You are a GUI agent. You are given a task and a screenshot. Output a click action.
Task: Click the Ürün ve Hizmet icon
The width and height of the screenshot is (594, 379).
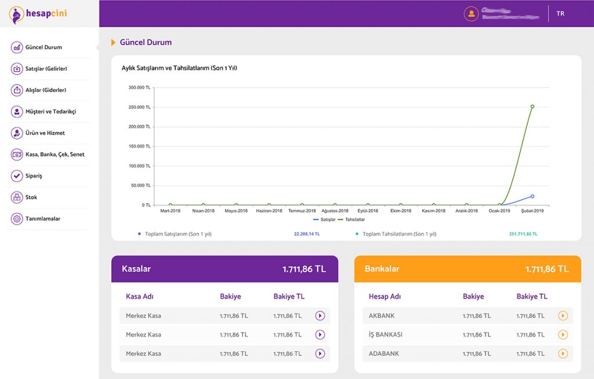pos(17,133)
